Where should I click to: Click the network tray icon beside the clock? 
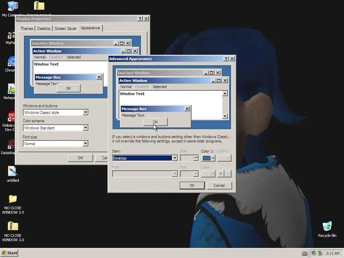click(320, 253)
